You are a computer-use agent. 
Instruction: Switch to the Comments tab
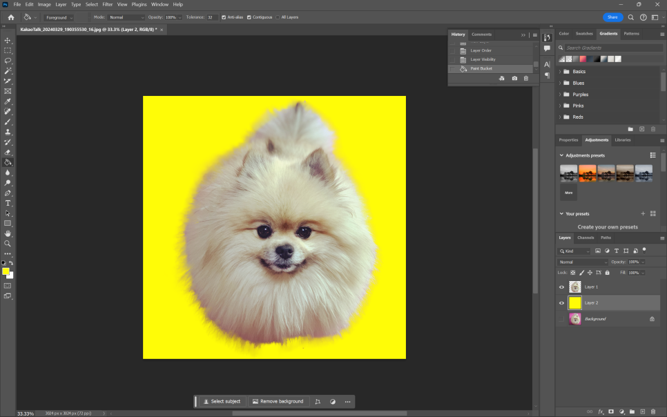point(481,35)
